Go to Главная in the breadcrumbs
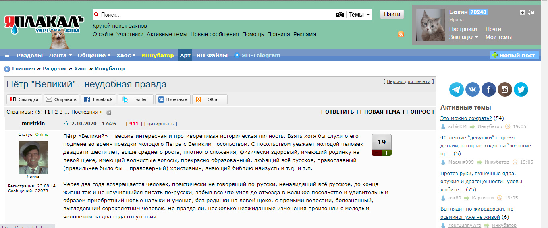The width and height of the screenshot is (548, 228). click(x=24, y=69)
